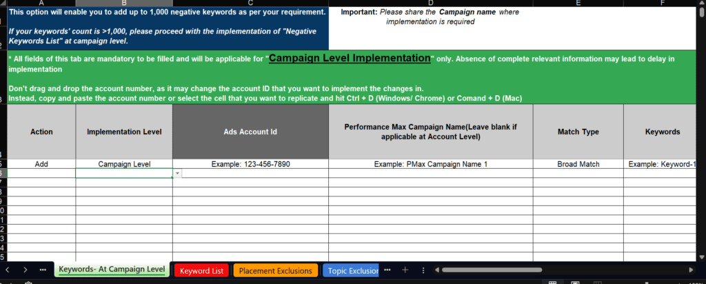Add a new sheet with plus icon
The image size is (706, 284).
405,270
